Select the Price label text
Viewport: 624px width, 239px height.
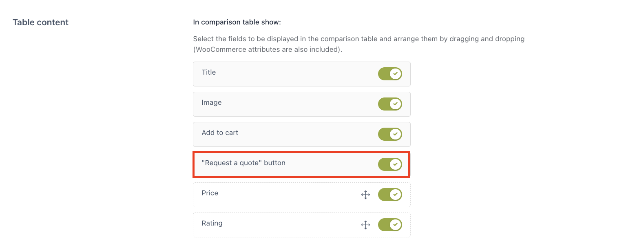pyautogui.click(x=210, y=193)
